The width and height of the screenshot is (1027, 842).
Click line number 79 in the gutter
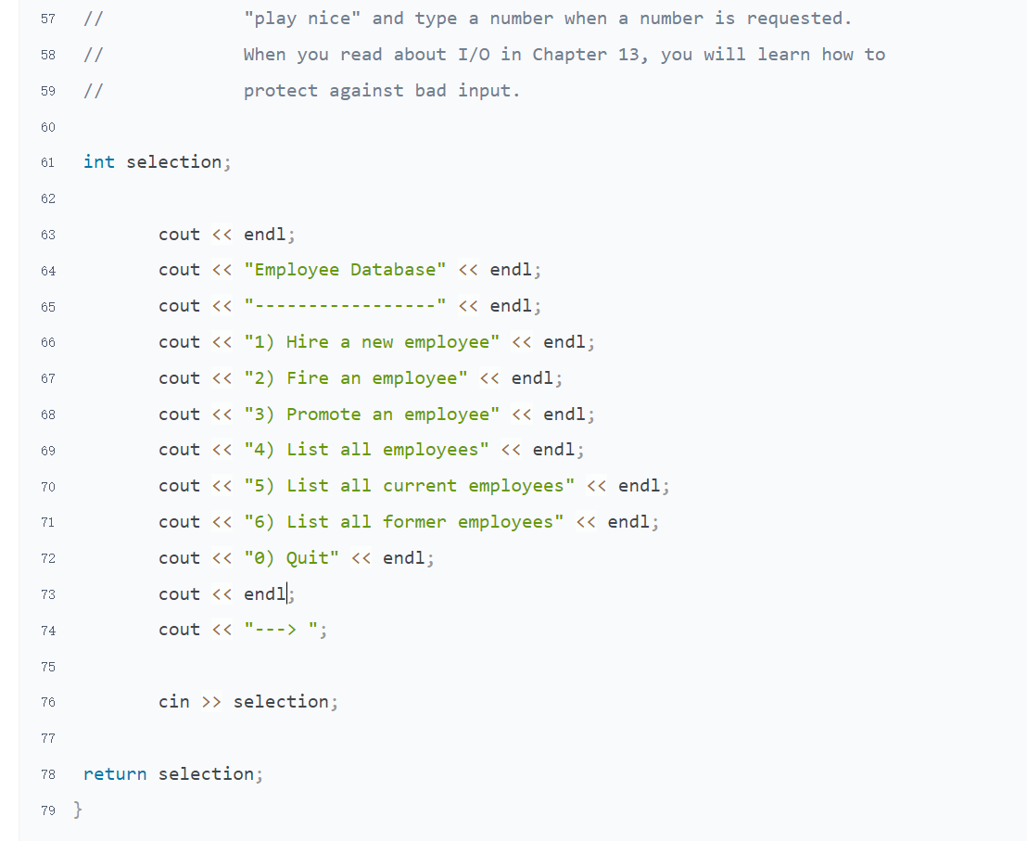click(47, 810)
